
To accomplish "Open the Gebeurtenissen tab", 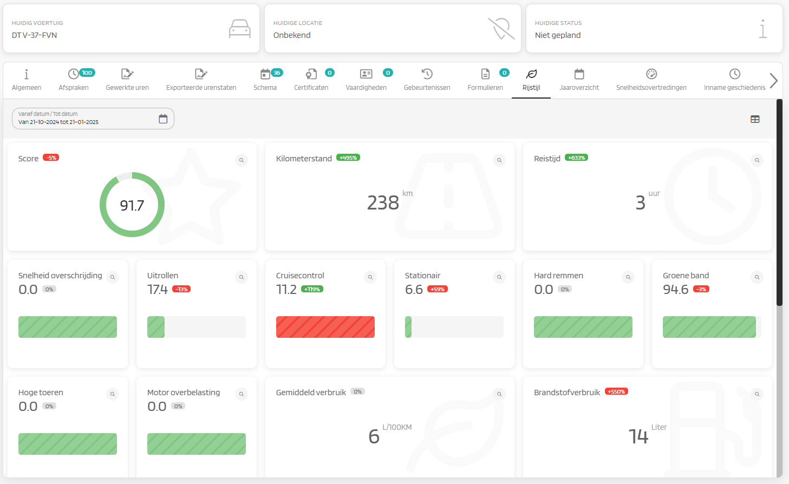I will point(427,80).
